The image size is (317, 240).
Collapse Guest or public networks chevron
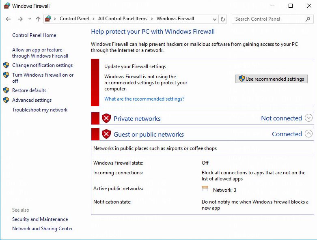point(308,134)
